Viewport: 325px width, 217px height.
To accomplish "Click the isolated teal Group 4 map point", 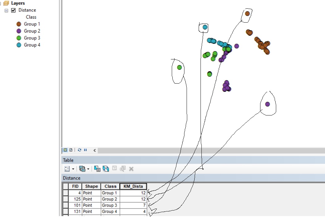I will pos(205,27).
